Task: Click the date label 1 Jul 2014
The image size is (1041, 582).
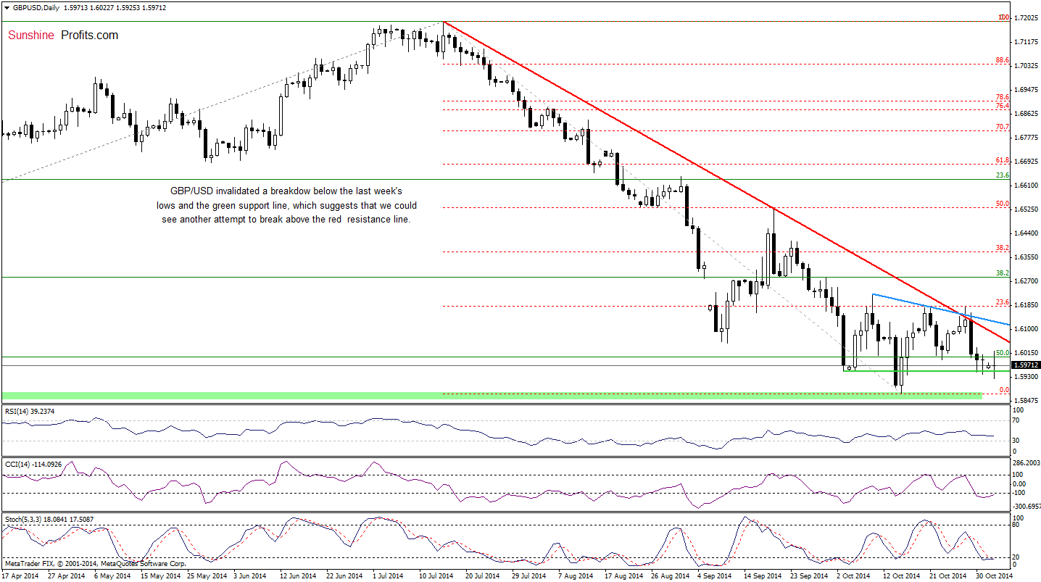Action: [x=389, y=575]
